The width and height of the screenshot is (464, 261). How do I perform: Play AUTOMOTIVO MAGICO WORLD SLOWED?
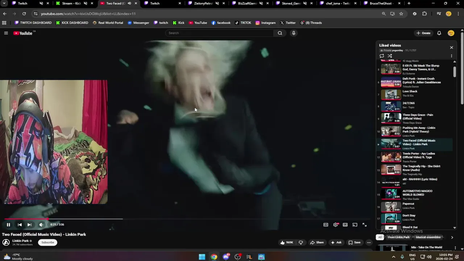pos(414,195)
